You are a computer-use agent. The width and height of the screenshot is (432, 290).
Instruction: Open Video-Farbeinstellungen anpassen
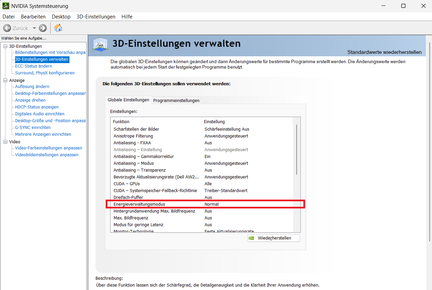(49, 148)
